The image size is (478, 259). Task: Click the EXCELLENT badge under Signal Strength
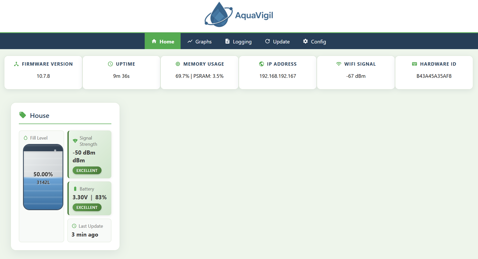click(x=87, y=170)
